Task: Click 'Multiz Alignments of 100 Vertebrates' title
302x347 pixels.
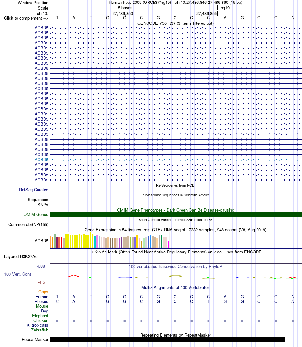Action: pos(175,287)
